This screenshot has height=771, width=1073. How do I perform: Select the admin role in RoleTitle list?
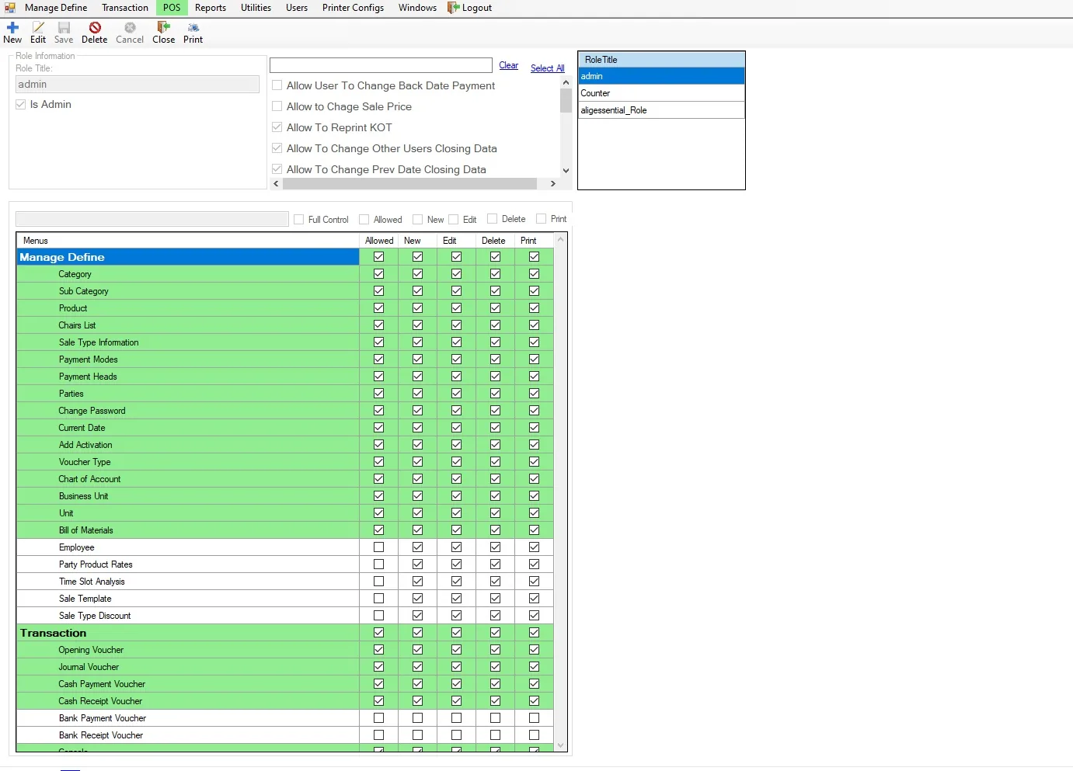point(661,76)
